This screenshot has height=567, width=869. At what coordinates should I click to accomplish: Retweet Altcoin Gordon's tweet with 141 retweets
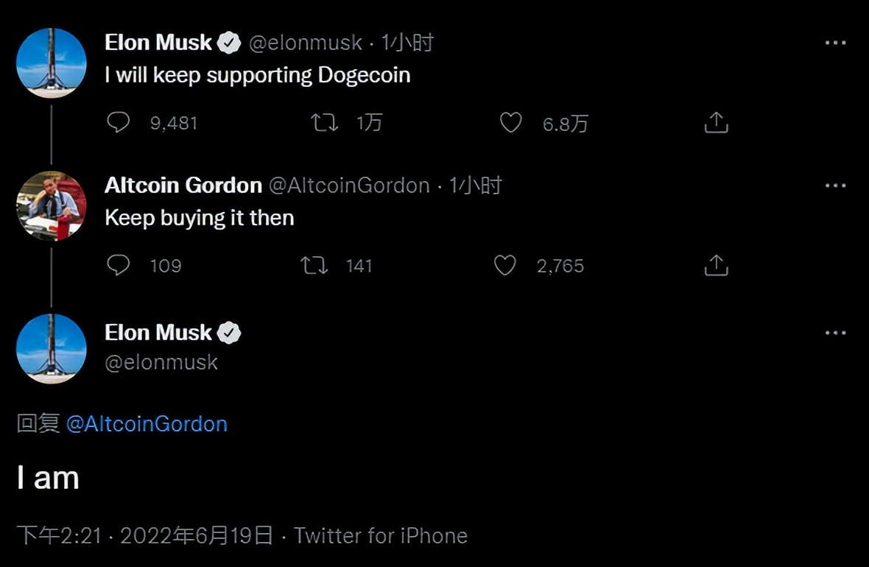coord(314,265)
